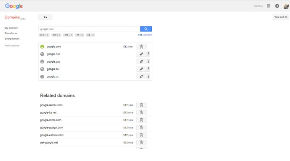
Task: Open notifications bell icon
Action: coord(277,6)
